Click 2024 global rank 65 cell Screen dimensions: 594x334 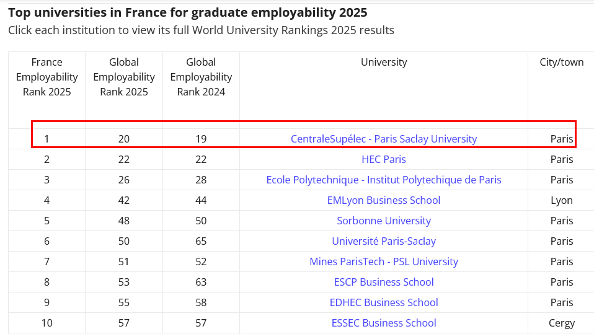pos(201,241)
